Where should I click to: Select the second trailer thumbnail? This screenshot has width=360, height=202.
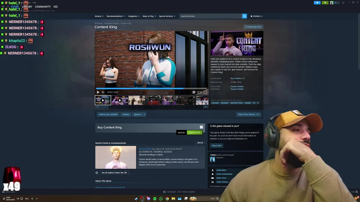(x=120, y=100)
